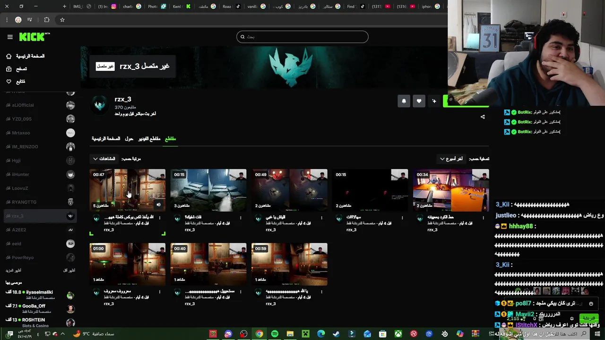Open RYANGTTG in the followed channels list

pyautogui.click(x=40, y=202)
